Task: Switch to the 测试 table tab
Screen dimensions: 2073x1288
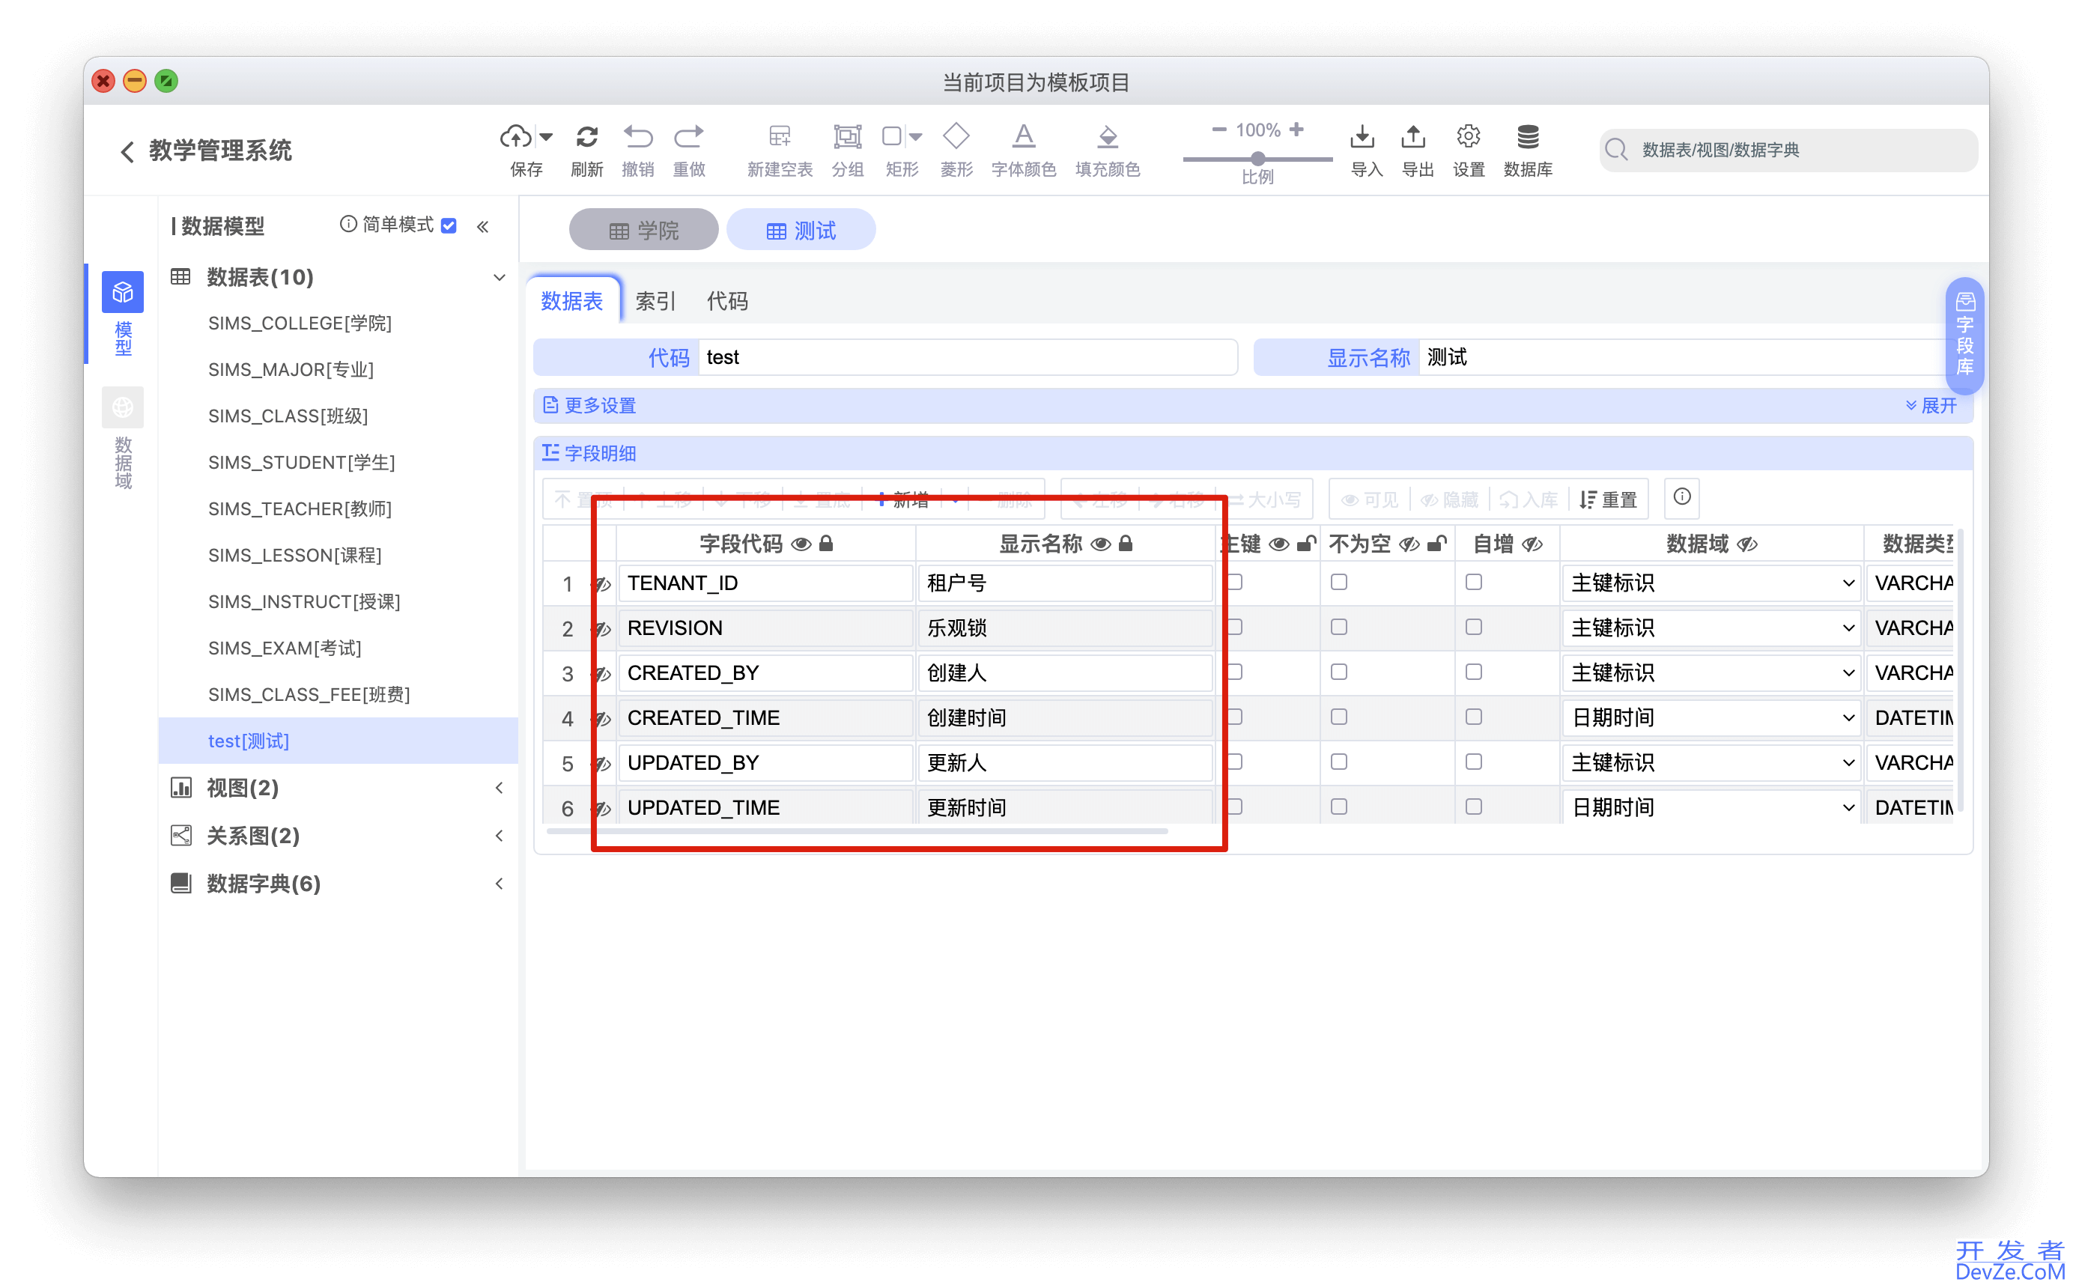Action: coord(801,230)
